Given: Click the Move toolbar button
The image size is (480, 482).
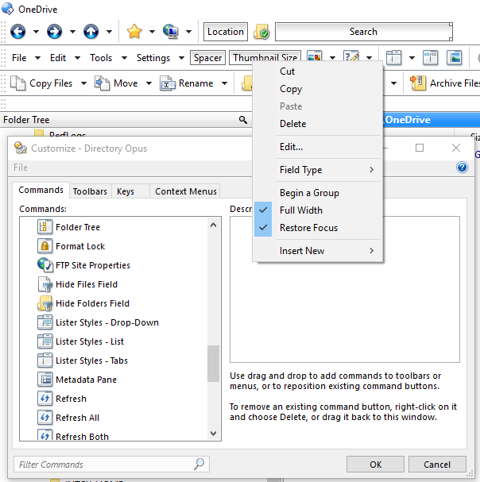Looking at the screenshot, I should (116, 83).
